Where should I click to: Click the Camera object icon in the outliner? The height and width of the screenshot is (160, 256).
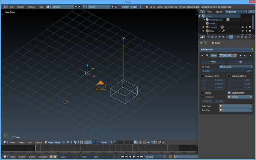(208, 27)
